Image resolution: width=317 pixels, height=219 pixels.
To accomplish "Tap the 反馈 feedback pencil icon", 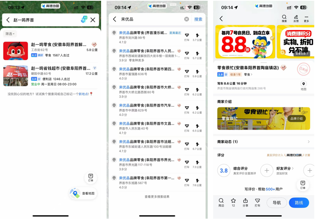I will click(296, 18).
